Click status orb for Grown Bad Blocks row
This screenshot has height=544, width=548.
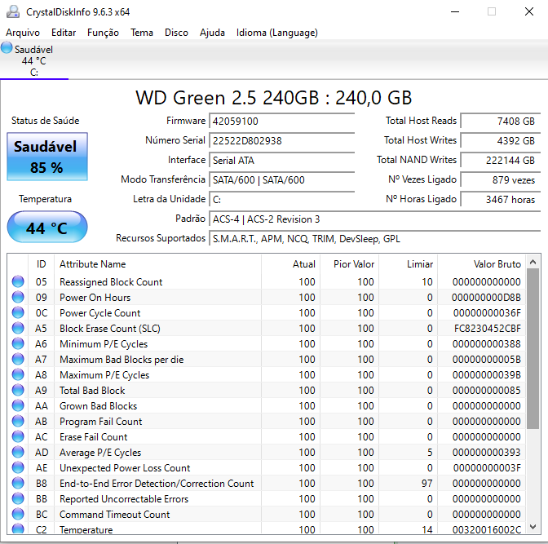point(18,405)
